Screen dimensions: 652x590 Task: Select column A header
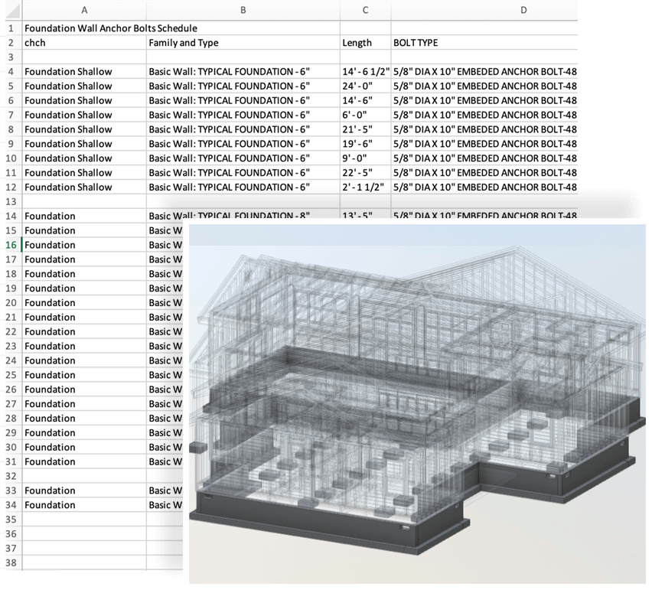point(84,10)
